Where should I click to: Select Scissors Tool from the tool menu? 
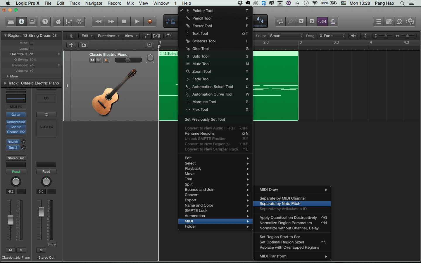pos(215,41)
